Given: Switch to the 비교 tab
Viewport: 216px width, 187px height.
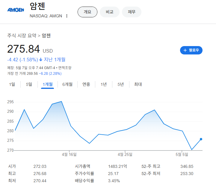Looking at the screenshot, I should [x=110, y=12].
